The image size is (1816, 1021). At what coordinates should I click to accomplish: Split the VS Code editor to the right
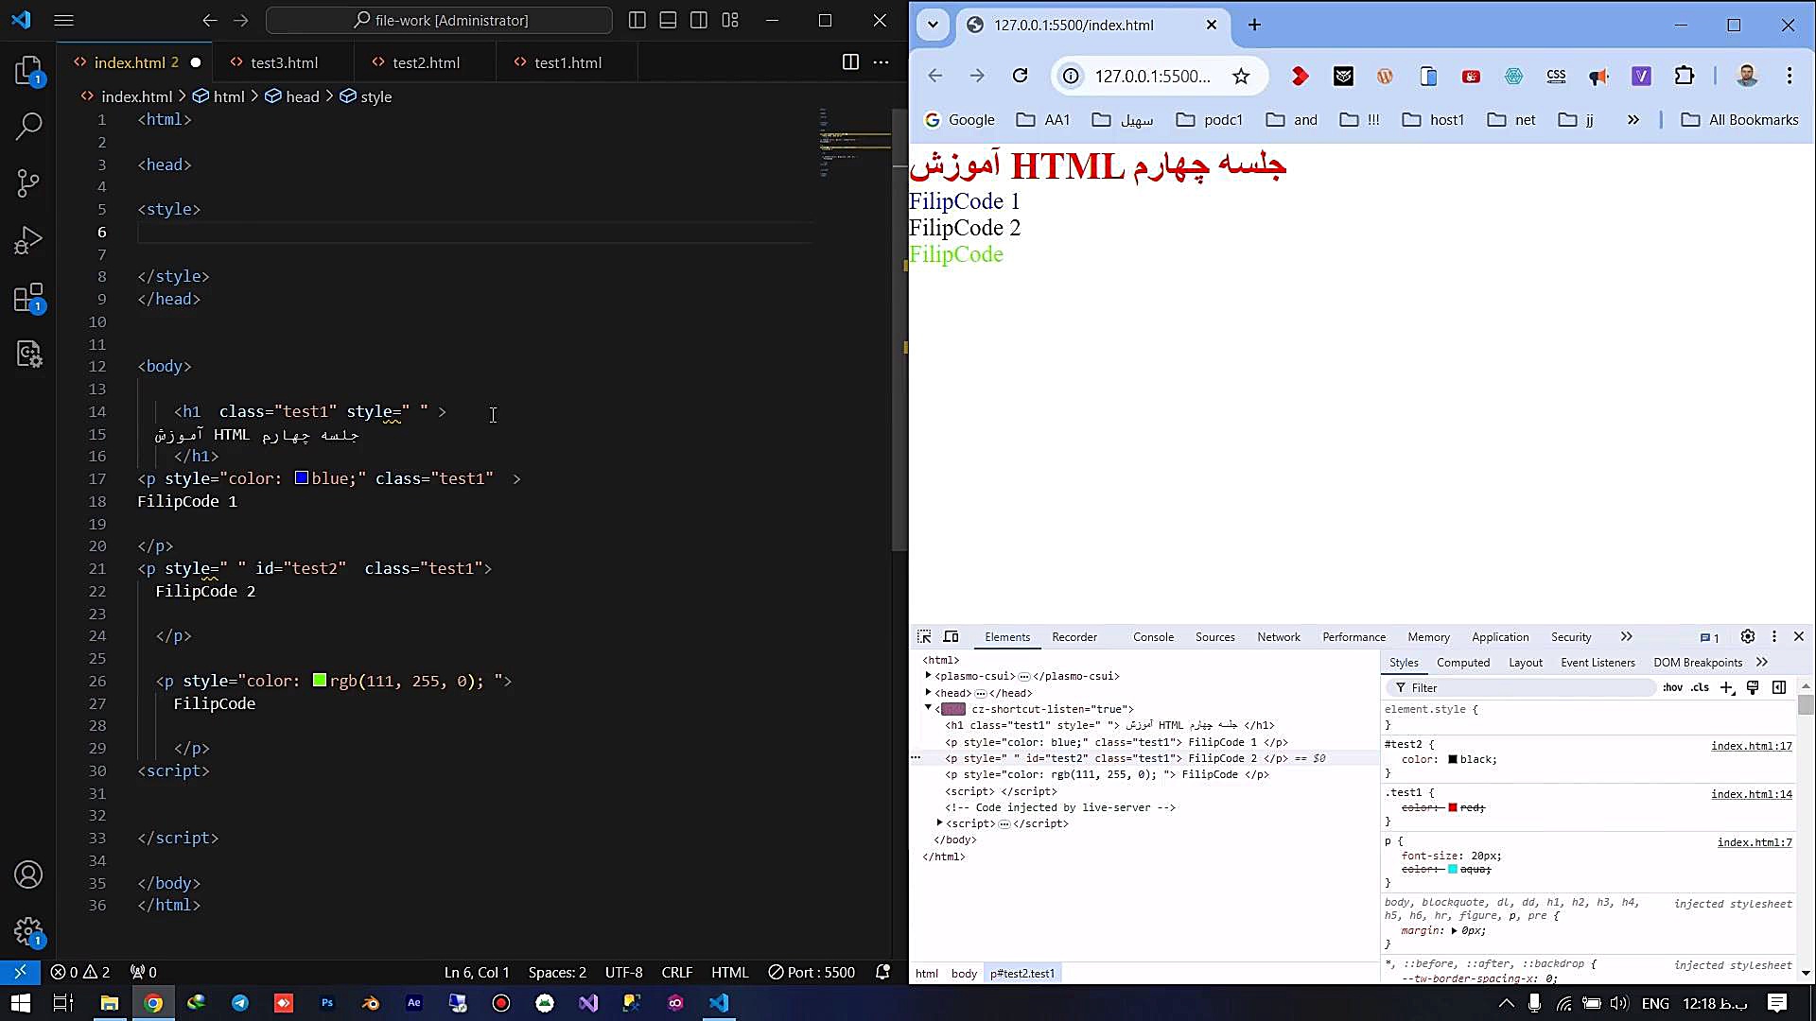pyautogui.click(x=850, y=62)
